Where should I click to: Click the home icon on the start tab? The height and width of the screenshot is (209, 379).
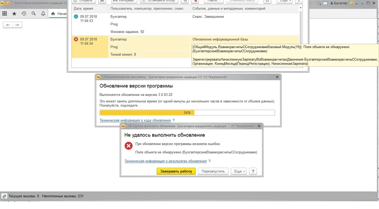click(53, 14)
